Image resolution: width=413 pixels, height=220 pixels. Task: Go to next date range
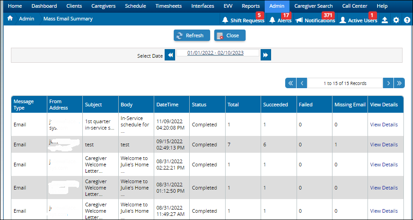click(x=266, y=55)
